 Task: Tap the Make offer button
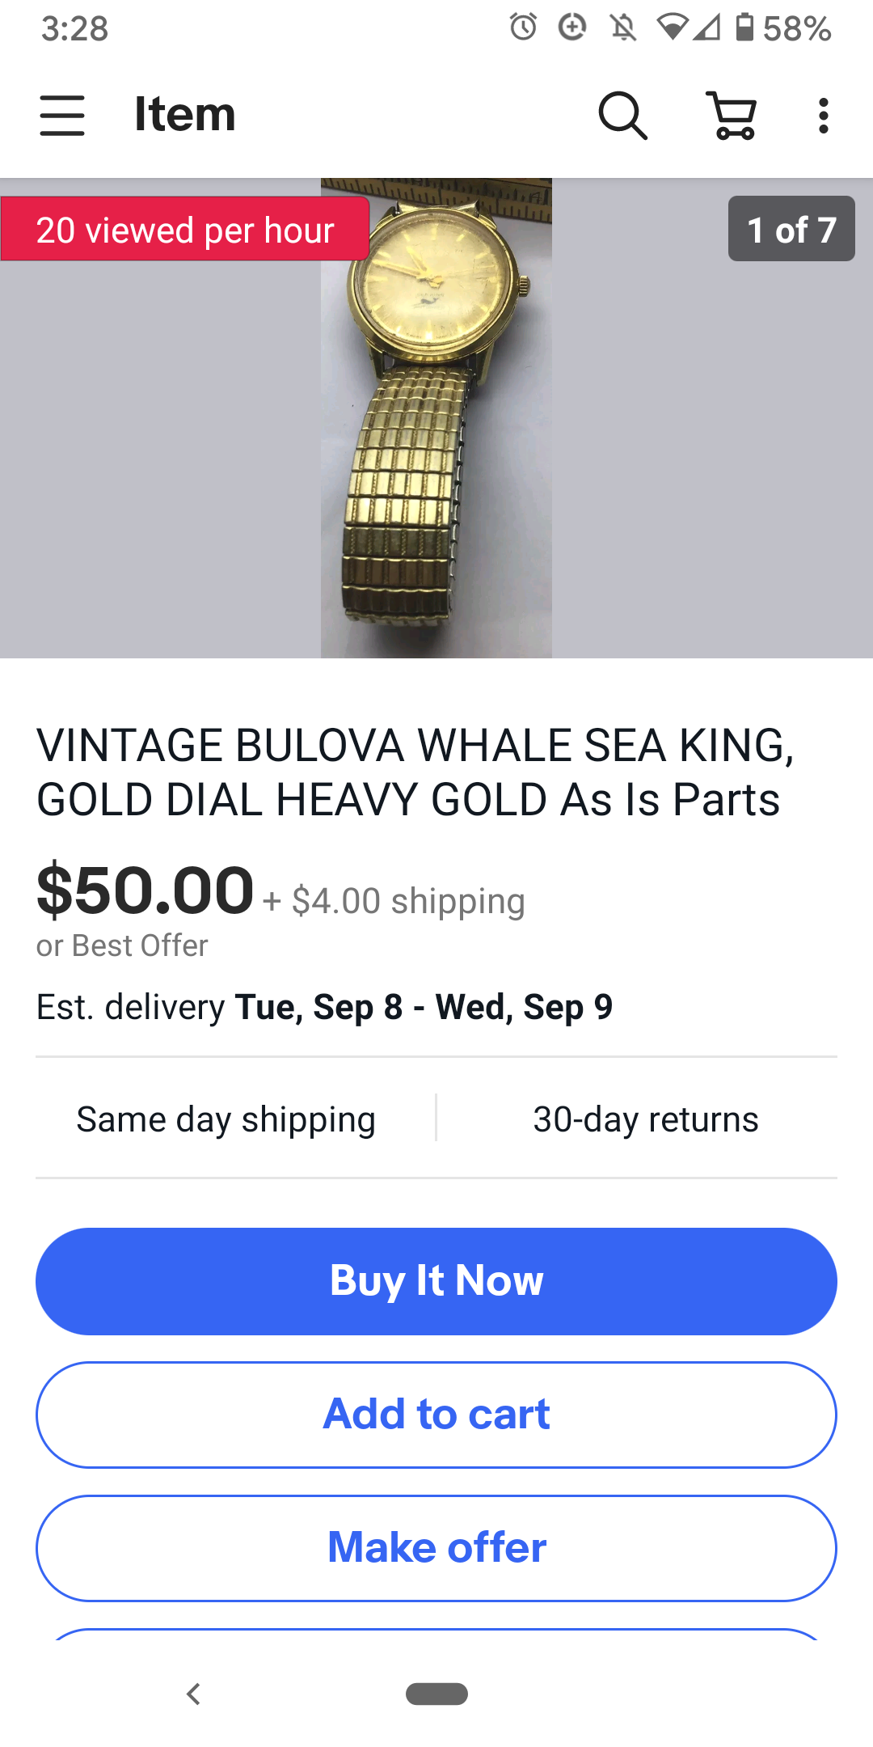436,1548
